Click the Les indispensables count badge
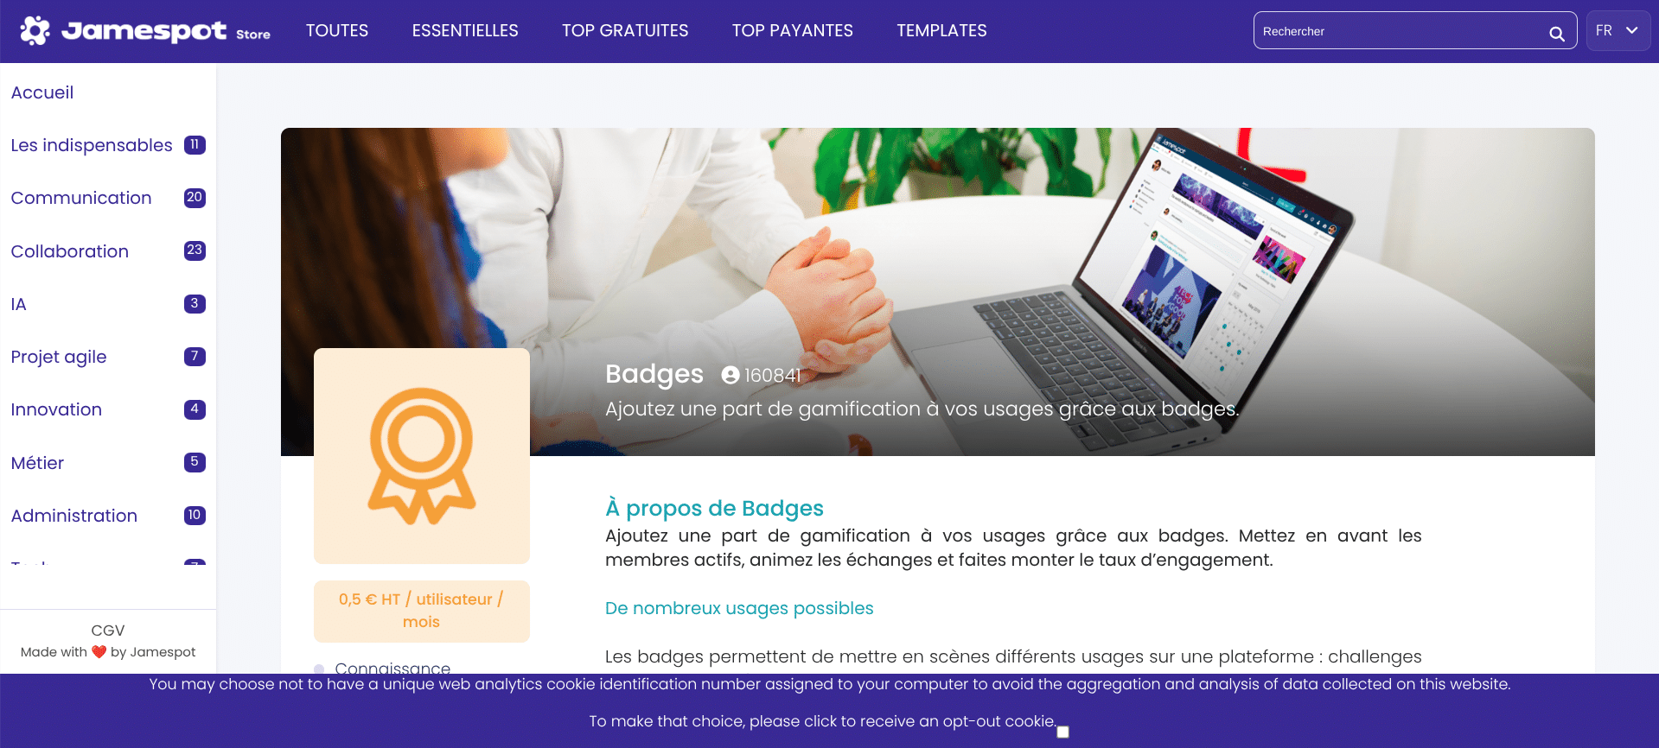This screenshot has height=748, width=1659. point(195,145)
